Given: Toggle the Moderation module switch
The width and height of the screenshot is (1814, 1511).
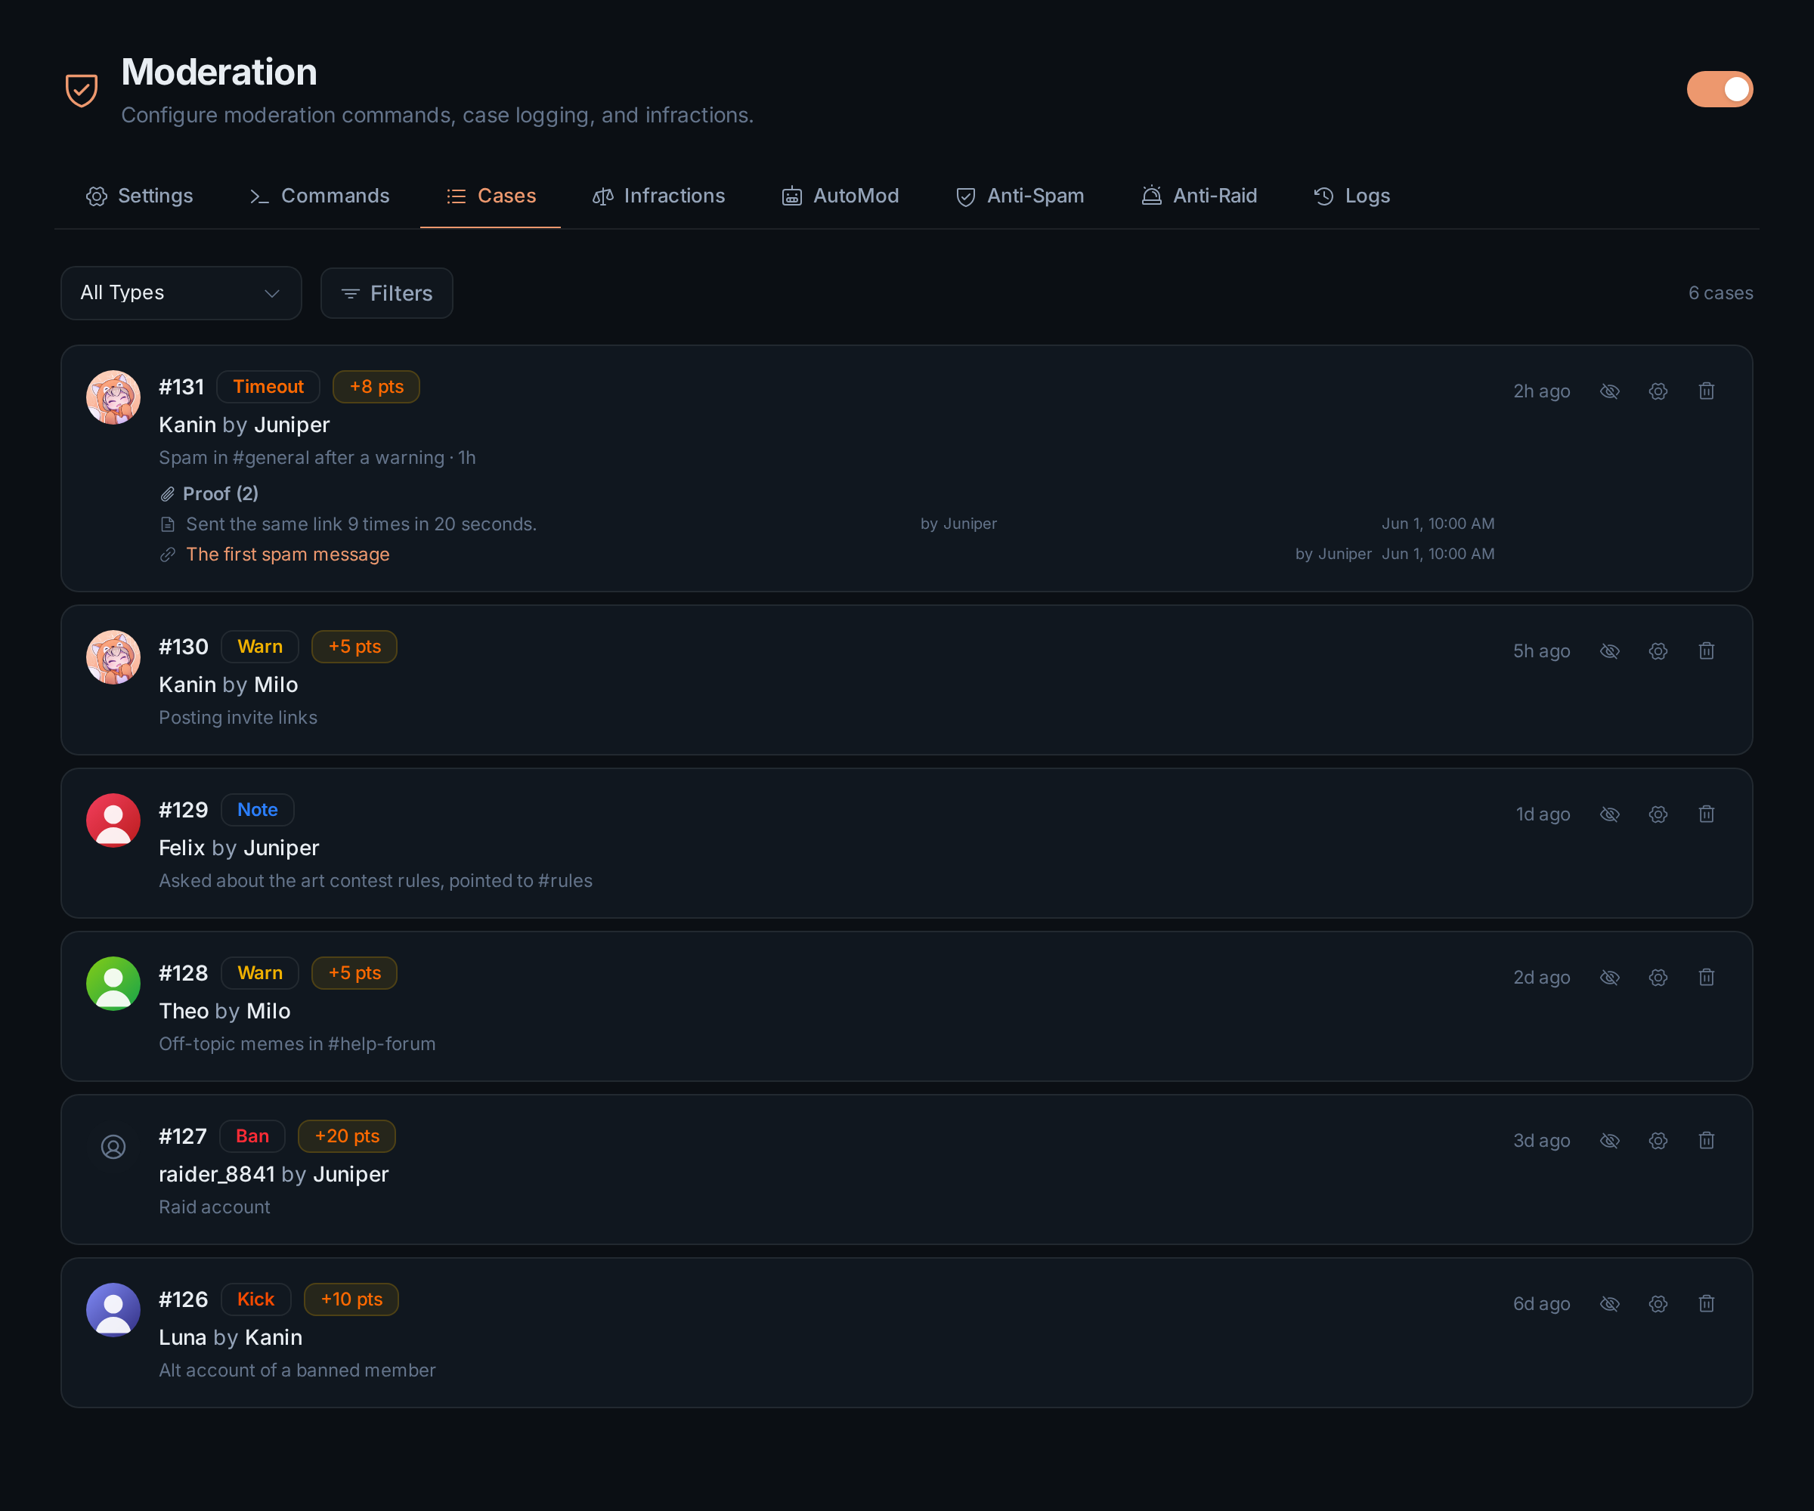Looking at the screenshot, I should 1719,89.
